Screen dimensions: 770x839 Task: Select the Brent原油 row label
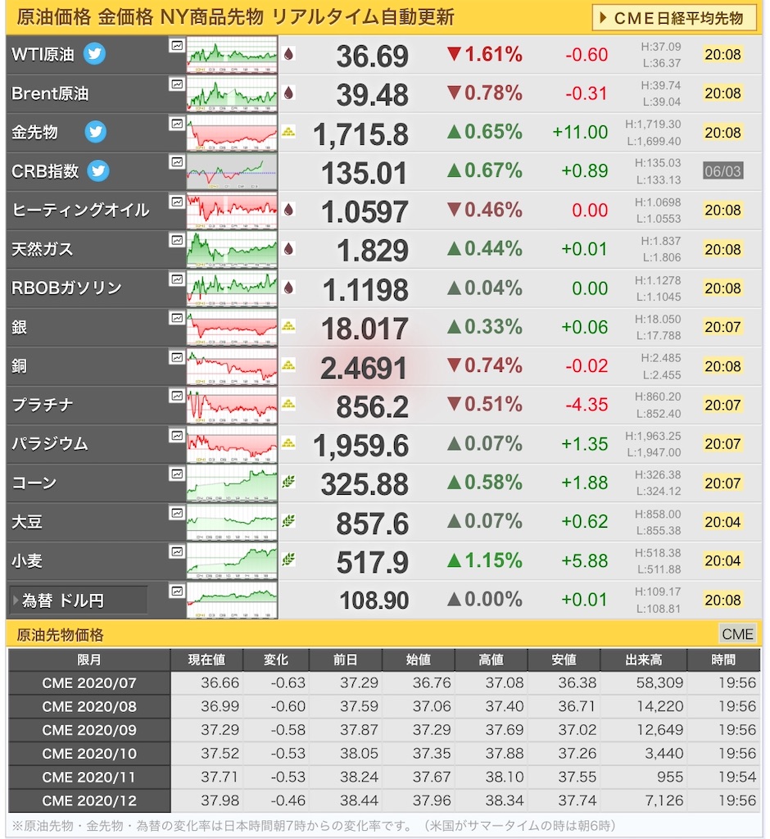50,93
